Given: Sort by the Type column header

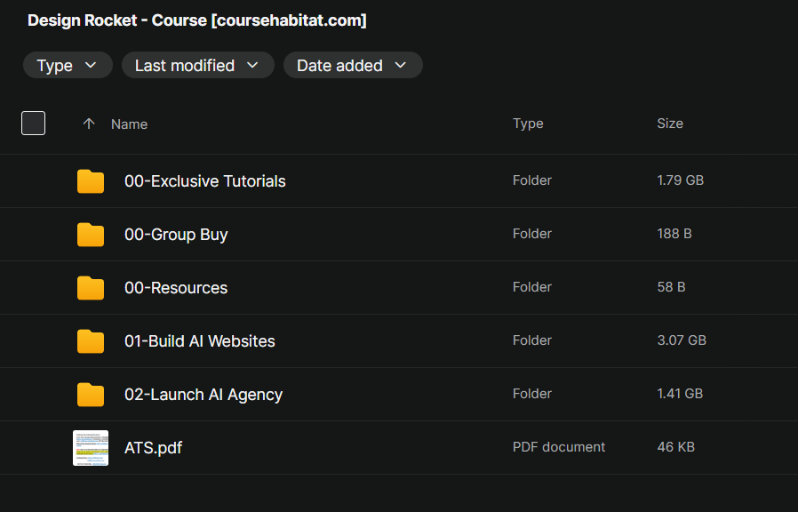Looking at the screenshot, I should click(528, 124).
